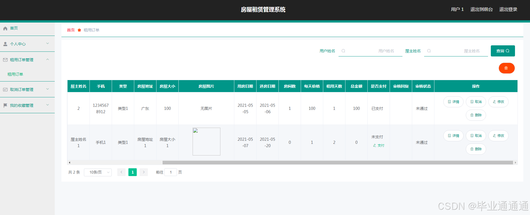Screen dimensions: 530x215
Task: Click the search icon in 用户姓名 field
Action: [343, 51]
